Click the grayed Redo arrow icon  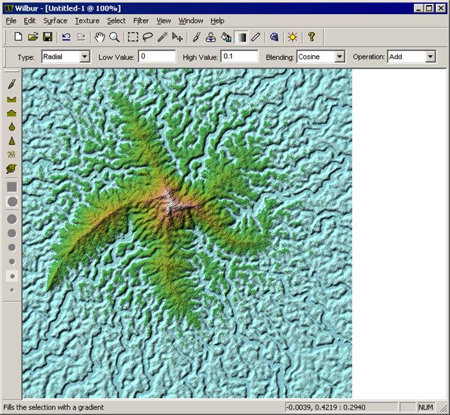click(x=81, y=37)
